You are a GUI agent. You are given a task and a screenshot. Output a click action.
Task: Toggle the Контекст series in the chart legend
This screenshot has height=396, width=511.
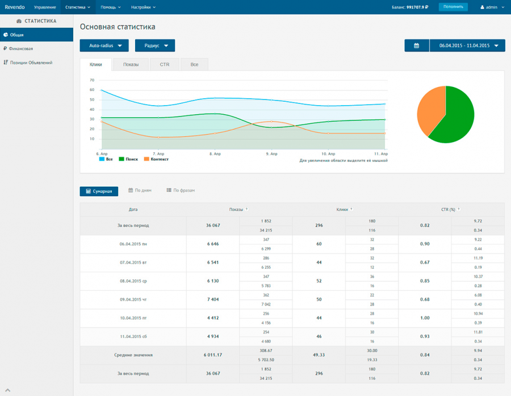pos(157,159)
